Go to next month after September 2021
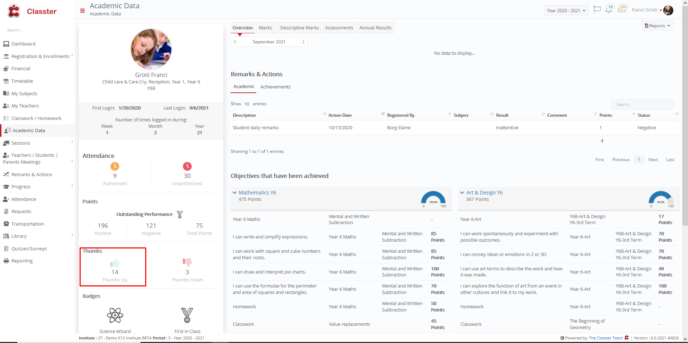 coord(303,42)
